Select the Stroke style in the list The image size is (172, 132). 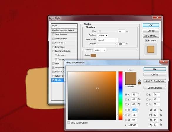click(x=58, y=80)
